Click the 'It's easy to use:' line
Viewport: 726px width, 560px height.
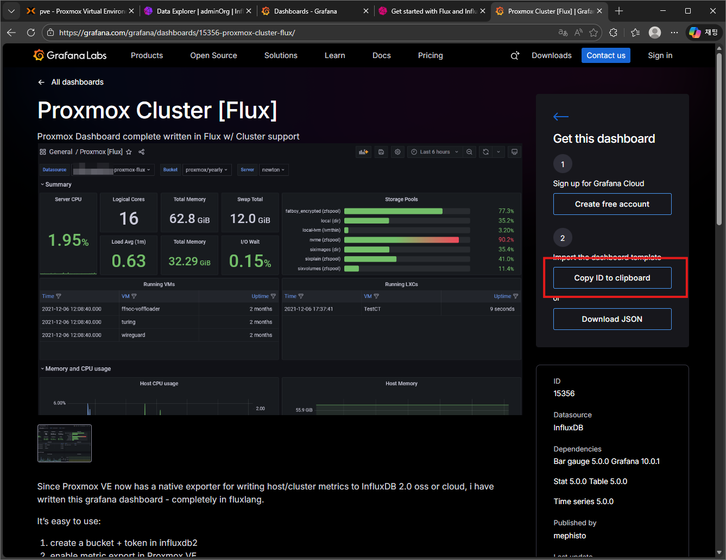[x=69, y=521]
